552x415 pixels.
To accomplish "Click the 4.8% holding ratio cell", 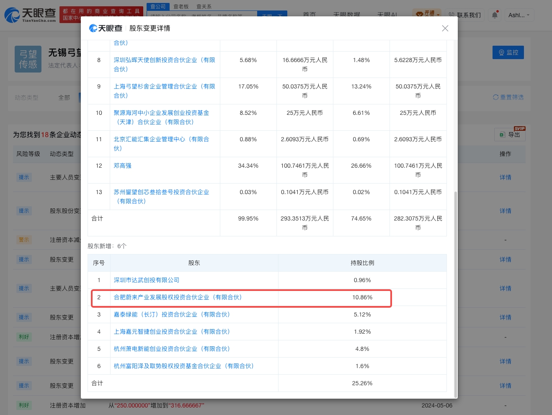I will click(x=362, y=349).
